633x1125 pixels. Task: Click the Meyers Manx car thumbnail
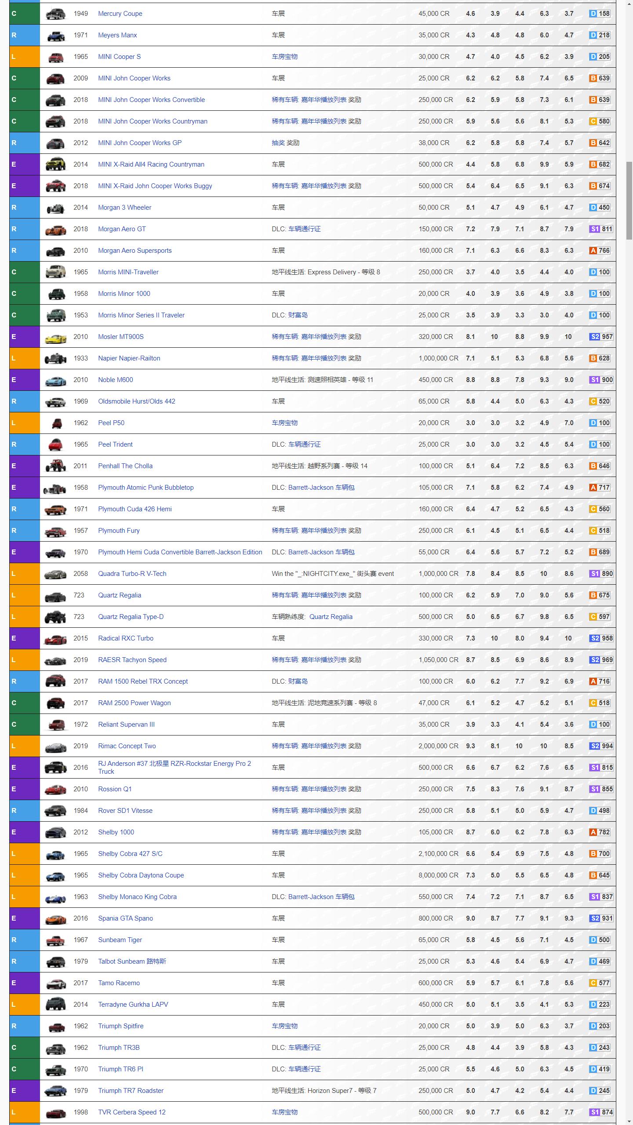(55, 35)
